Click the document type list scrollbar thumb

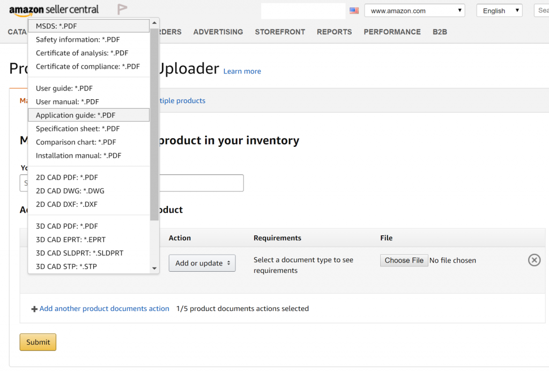pos(154,124)
